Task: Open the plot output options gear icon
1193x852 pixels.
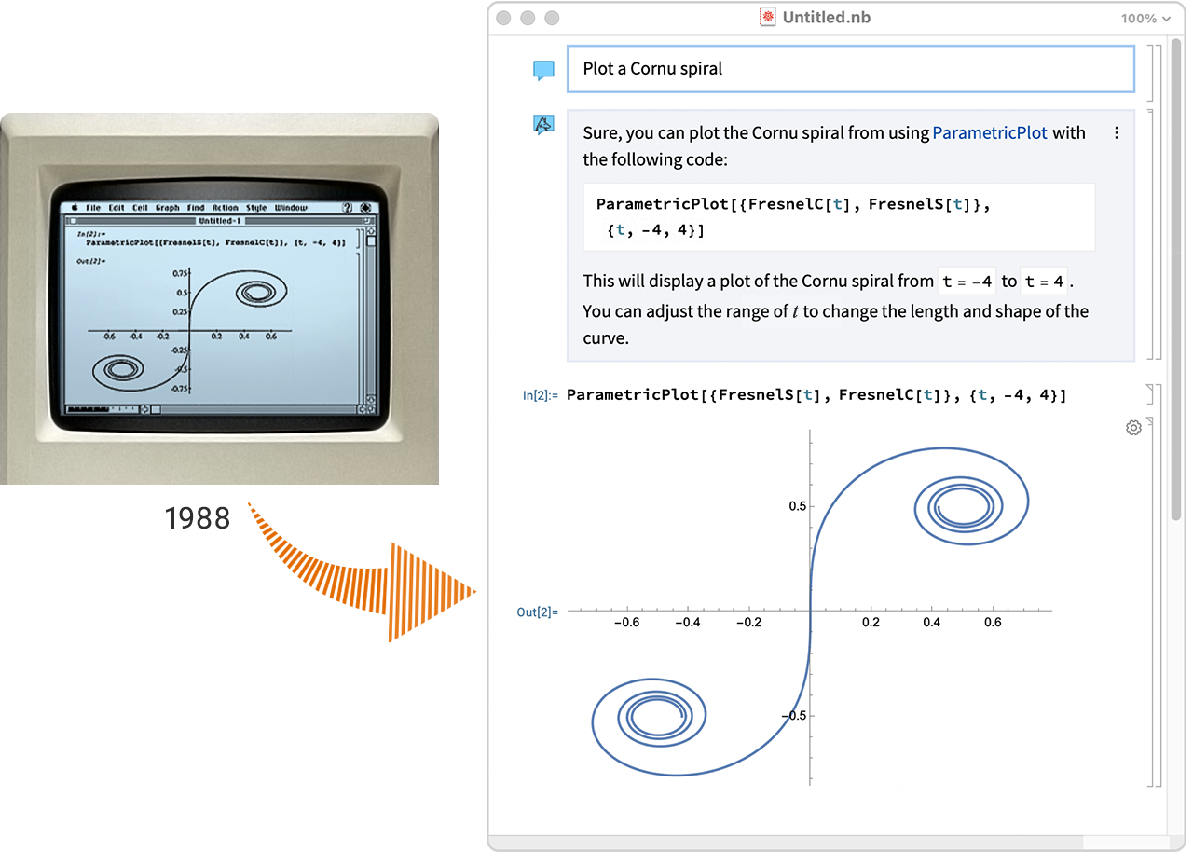Action: click(x=1133, y=427)
